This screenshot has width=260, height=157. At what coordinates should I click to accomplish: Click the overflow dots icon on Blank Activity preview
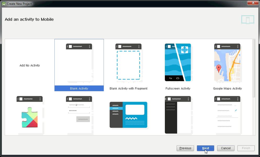tap(90, 46)
